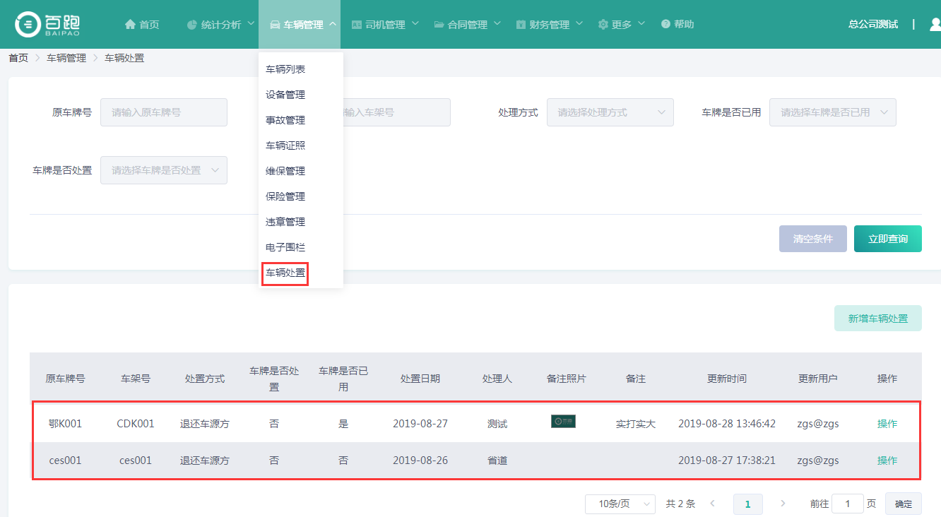Choose 违章管理 menu entry
The image size is (941, 517).
tap(285, 222)
